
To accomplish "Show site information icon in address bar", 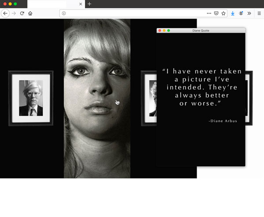I will click(64, 13).
